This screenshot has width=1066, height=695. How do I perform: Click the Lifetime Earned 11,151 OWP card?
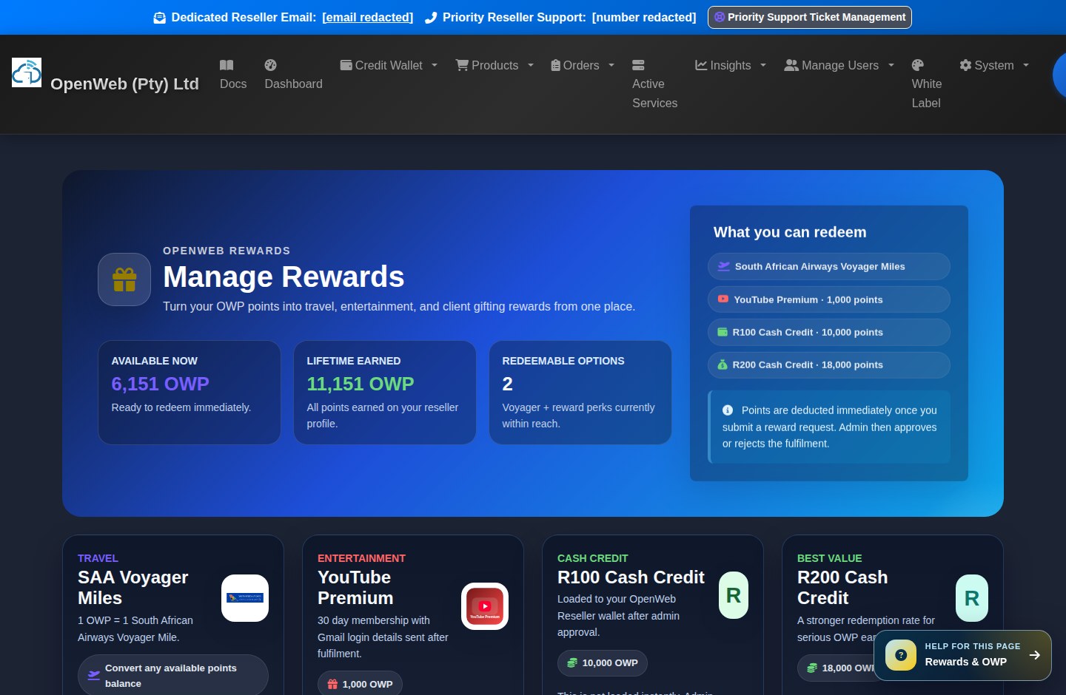(x=385, y=393)
